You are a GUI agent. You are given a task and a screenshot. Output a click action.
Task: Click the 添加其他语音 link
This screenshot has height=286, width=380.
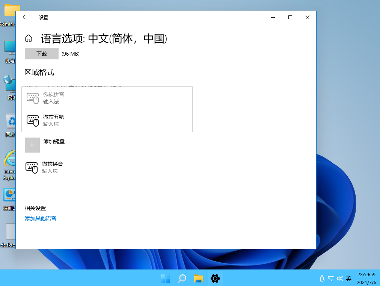[40, 218]
